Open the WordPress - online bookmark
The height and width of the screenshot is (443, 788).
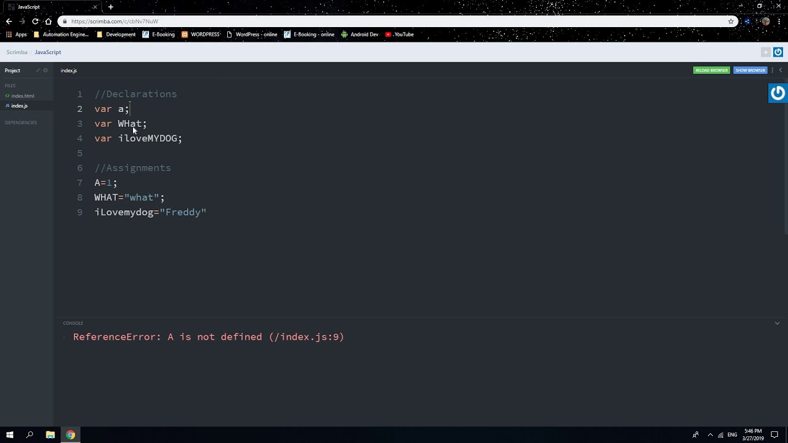point(252,34)
